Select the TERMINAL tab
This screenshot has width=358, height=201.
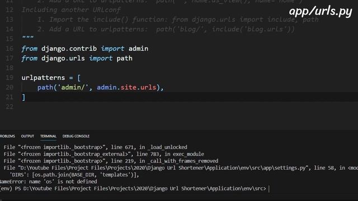[48, 136]
